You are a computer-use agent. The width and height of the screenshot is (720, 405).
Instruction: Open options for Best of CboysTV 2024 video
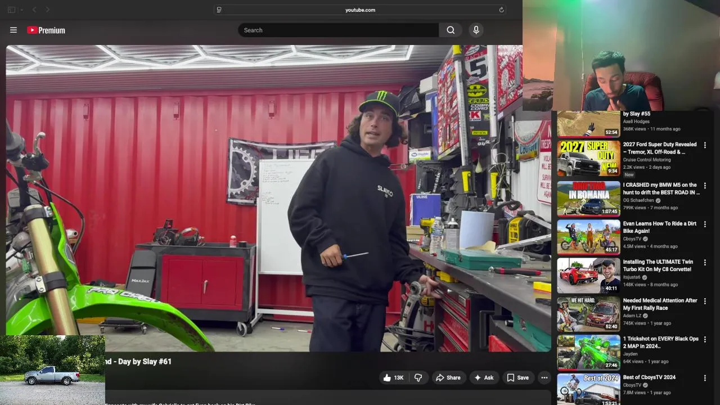pos(705,378)
